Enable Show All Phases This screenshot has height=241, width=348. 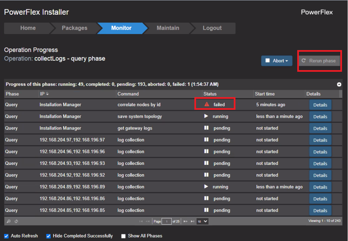point(123,236)
